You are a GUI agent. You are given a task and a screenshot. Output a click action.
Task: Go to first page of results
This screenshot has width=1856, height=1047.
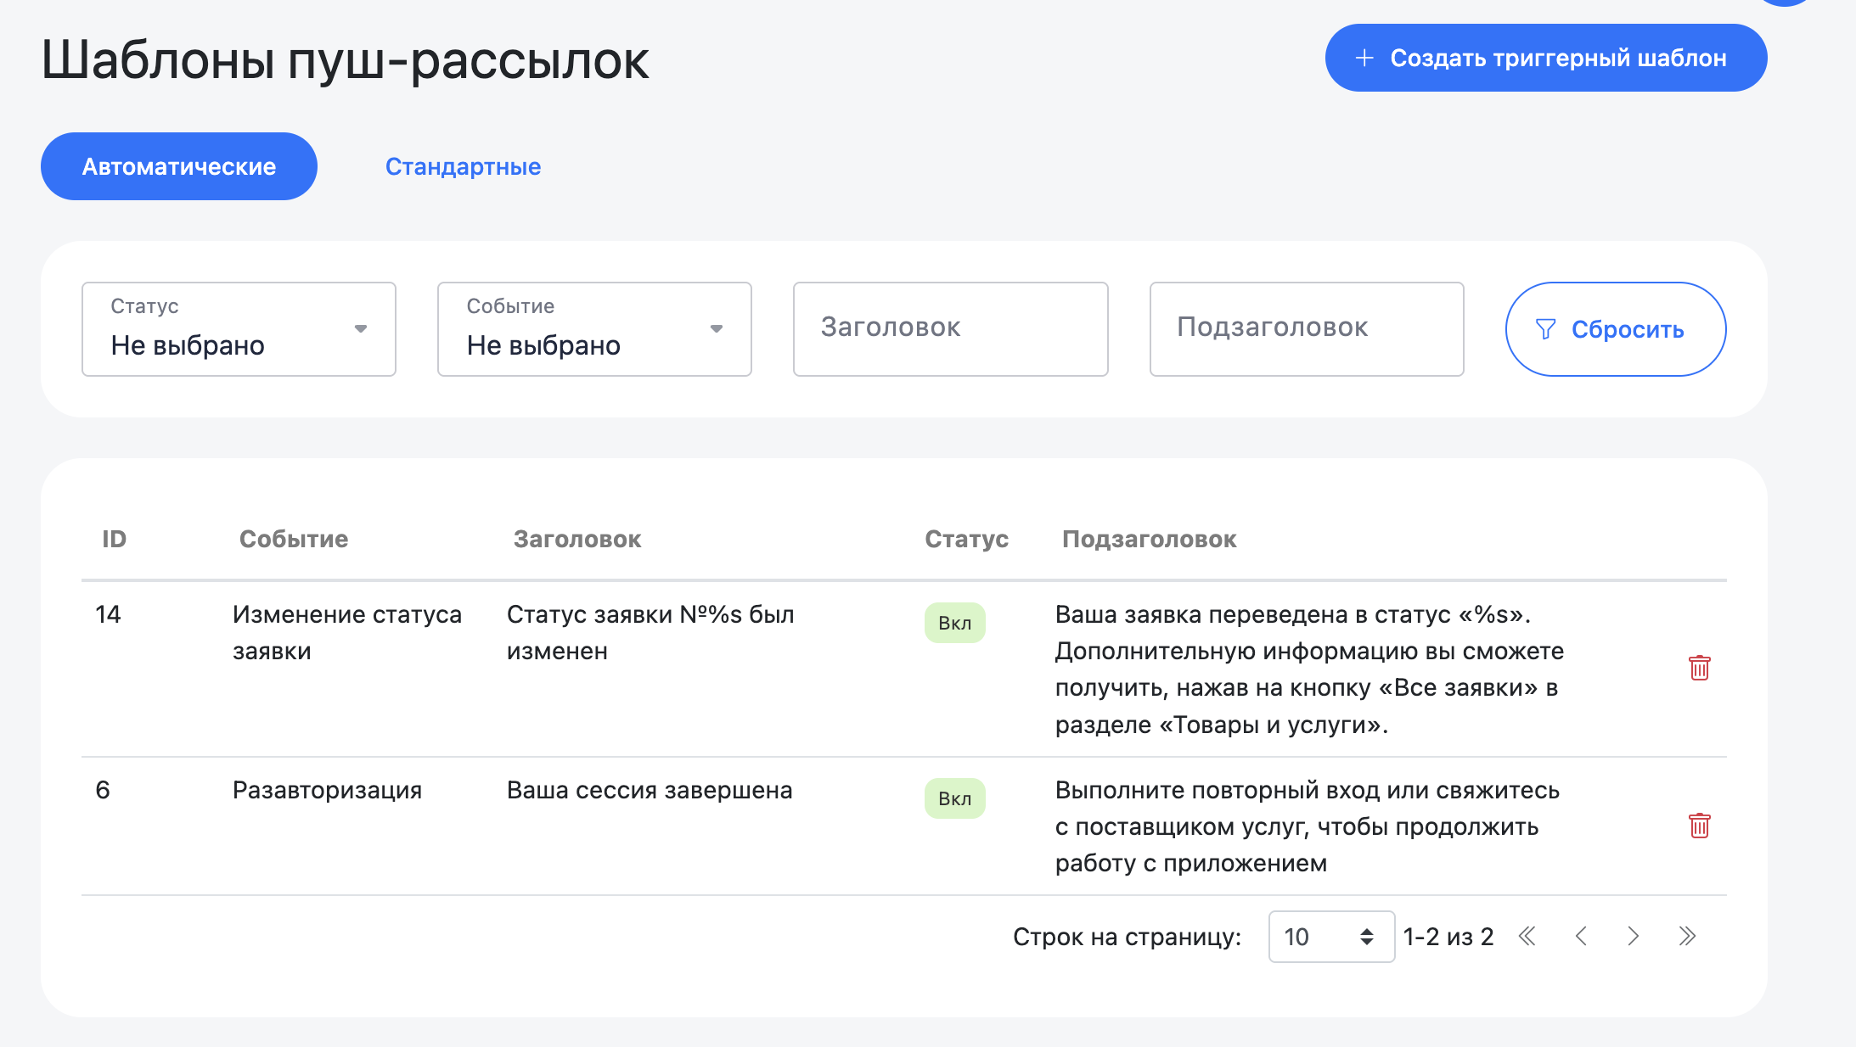click(1527, 936)
